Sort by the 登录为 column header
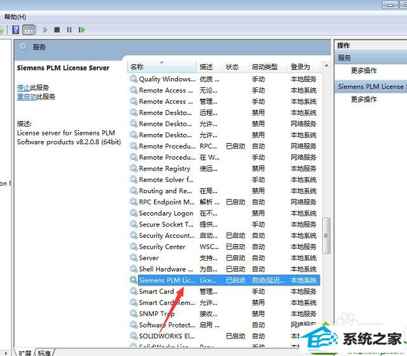Screen dimensions: 407x356 303,67
